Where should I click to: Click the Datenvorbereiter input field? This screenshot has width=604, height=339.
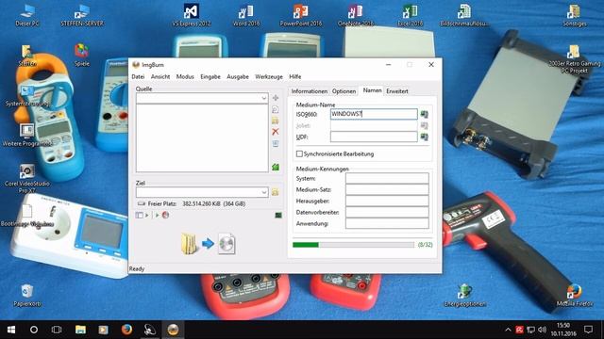point(387,212)
